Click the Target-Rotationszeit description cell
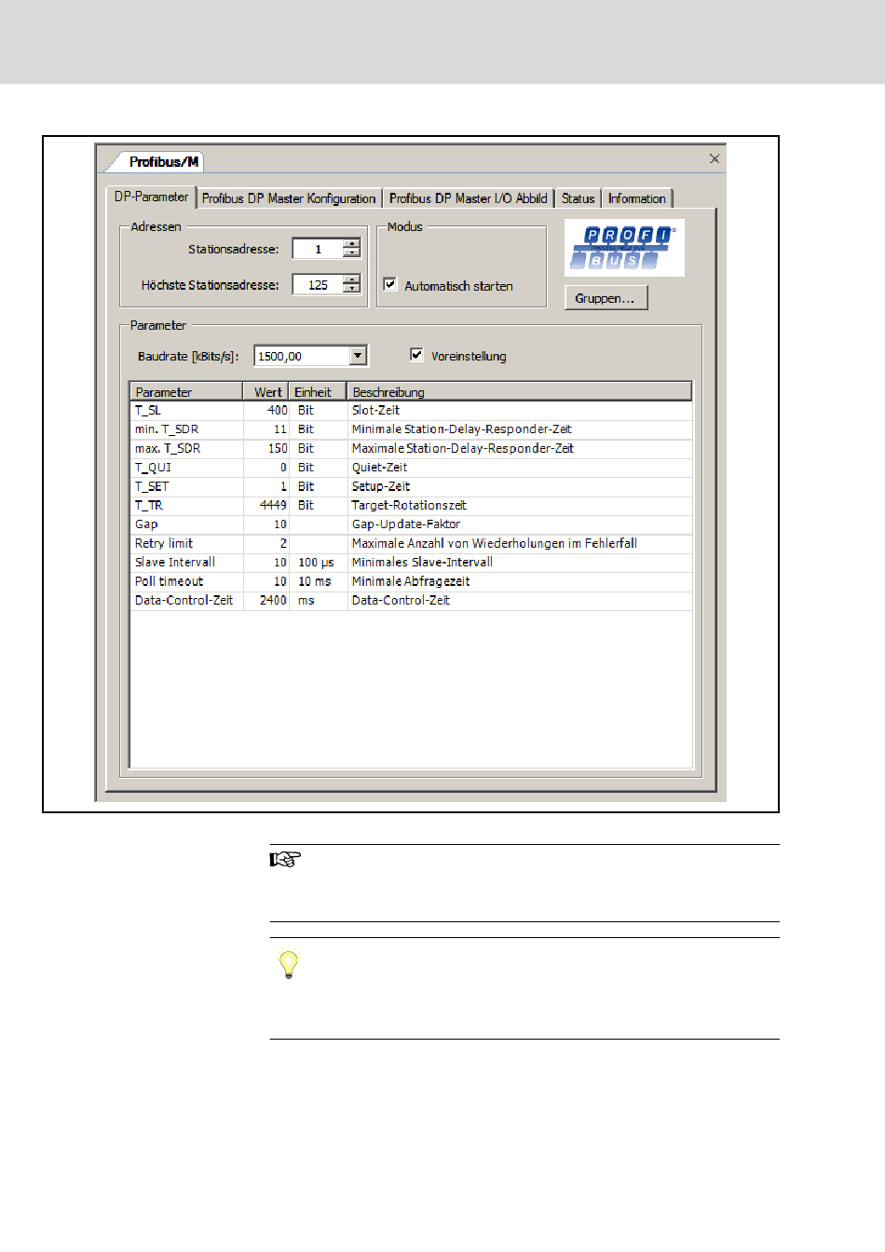This screenshot has height=1252, width=885. click(x=519, y=505)
